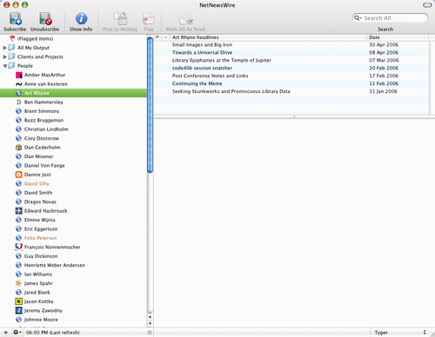The image size is (435, 337).
Task: Expand the Clients and Projects folder
Action: click(4, 56)
